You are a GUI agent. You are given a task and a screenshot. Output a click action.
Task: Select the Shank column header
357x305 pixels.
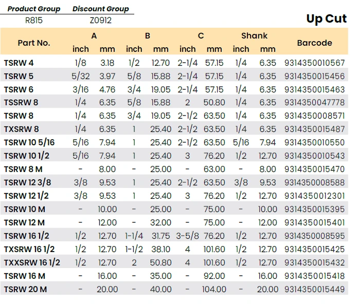254,36
